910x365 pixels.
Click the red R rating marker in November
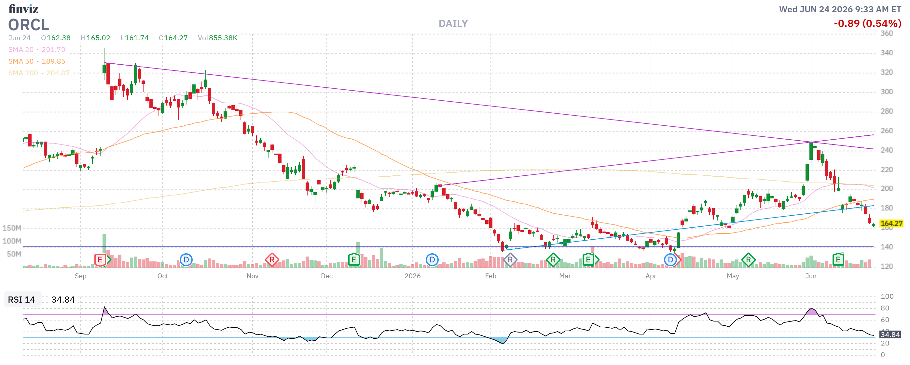click(272, 260)
